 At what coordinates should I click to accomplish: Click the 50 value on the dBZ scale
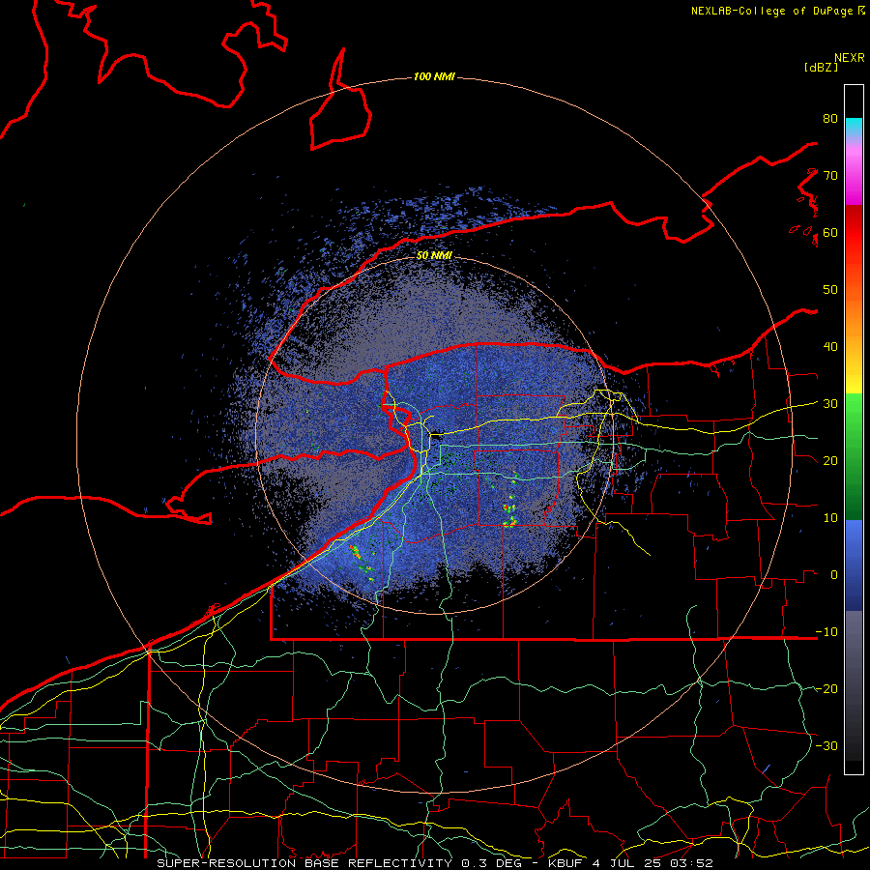click(830, 290)
